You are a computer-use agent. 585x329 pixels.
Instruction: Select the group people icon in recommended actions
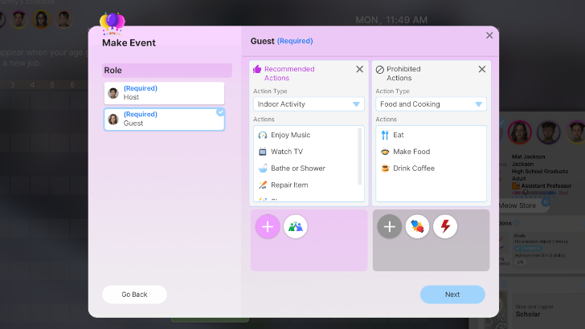coord(296,227)
